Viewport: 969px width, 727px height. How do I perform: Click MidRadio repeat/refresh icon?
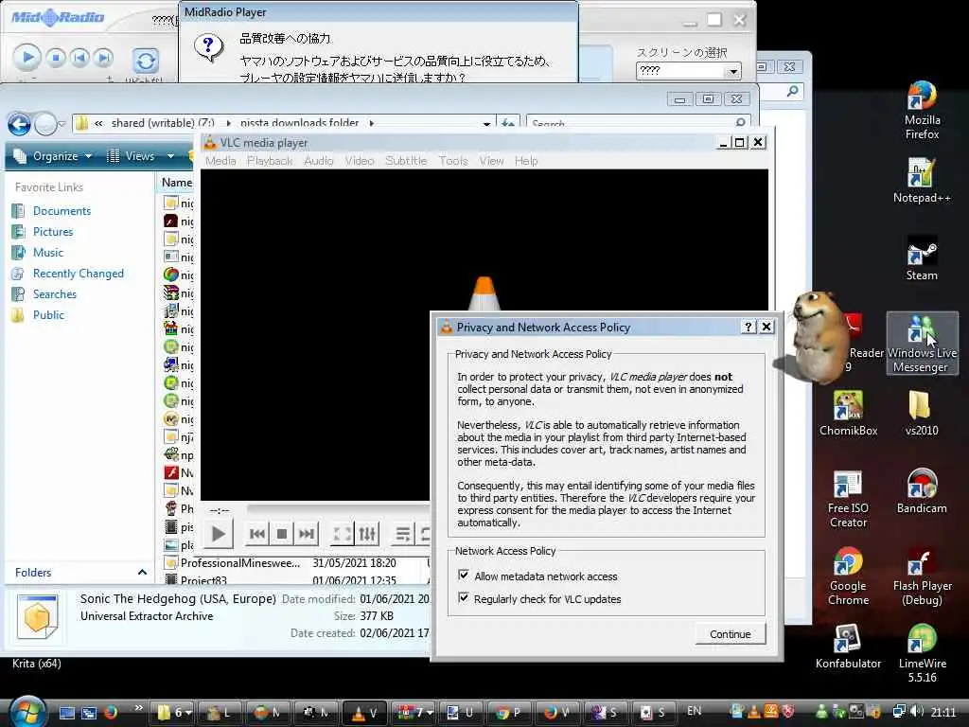point(146,61)
